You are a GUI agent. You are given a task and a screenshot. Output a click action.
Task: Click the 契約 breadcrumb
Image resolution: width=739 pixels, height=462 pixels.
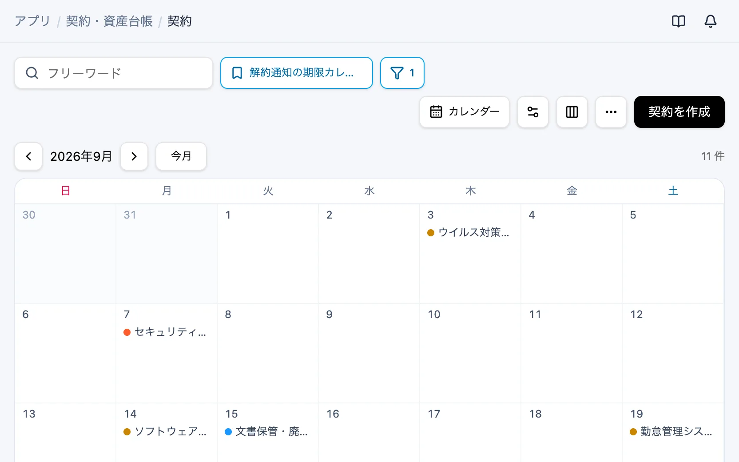click(x=179, y=21)
